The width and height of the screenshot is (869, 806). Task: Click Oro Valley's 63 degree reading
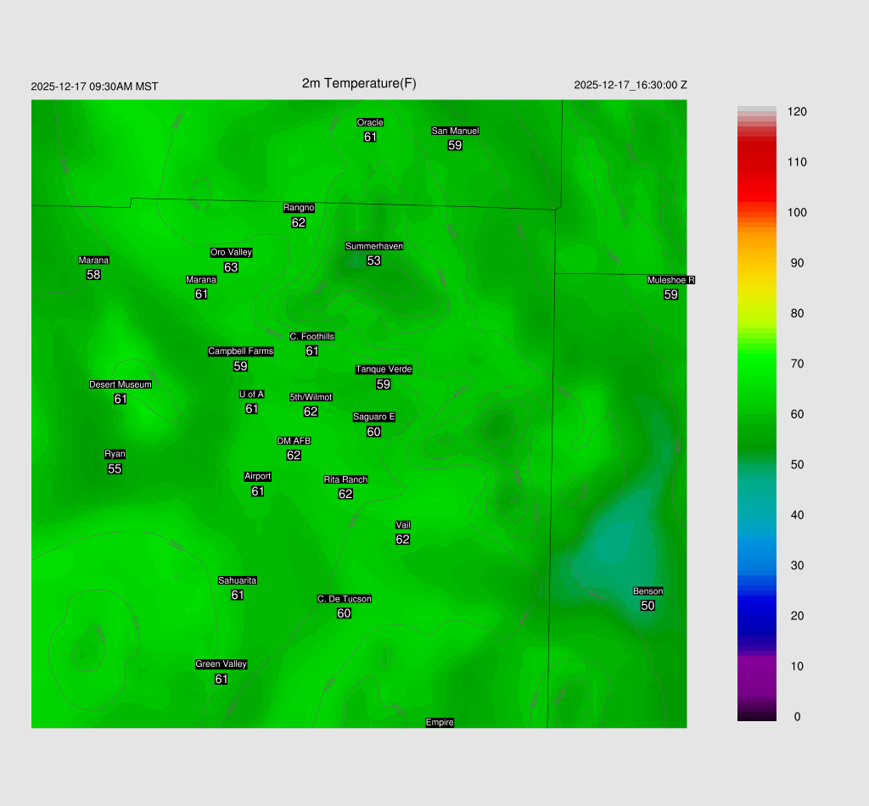(x=231, y=267)
